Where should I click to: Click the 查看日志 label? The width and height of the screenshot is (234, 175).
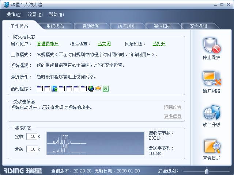211,158
